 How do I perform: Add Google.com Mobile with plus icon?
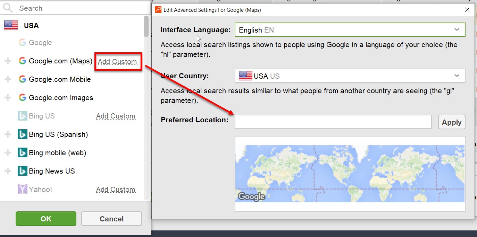(8, 79)
